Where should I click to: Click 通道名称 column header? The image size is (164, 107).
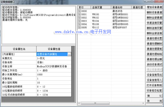pyautogui.click(x=121, y=7)
